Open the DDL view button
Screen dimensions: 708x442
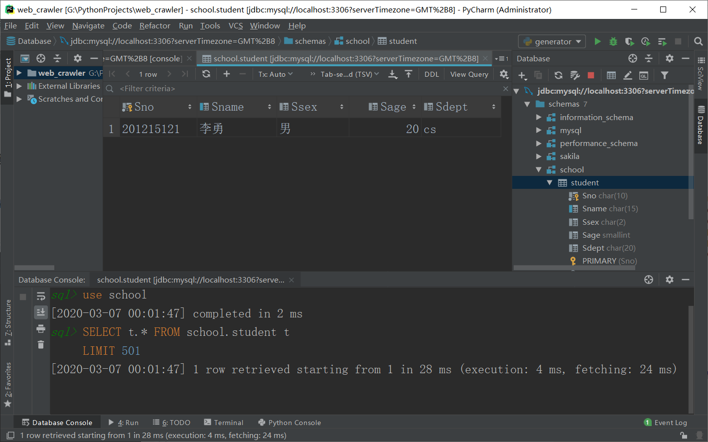coord(431,74)
